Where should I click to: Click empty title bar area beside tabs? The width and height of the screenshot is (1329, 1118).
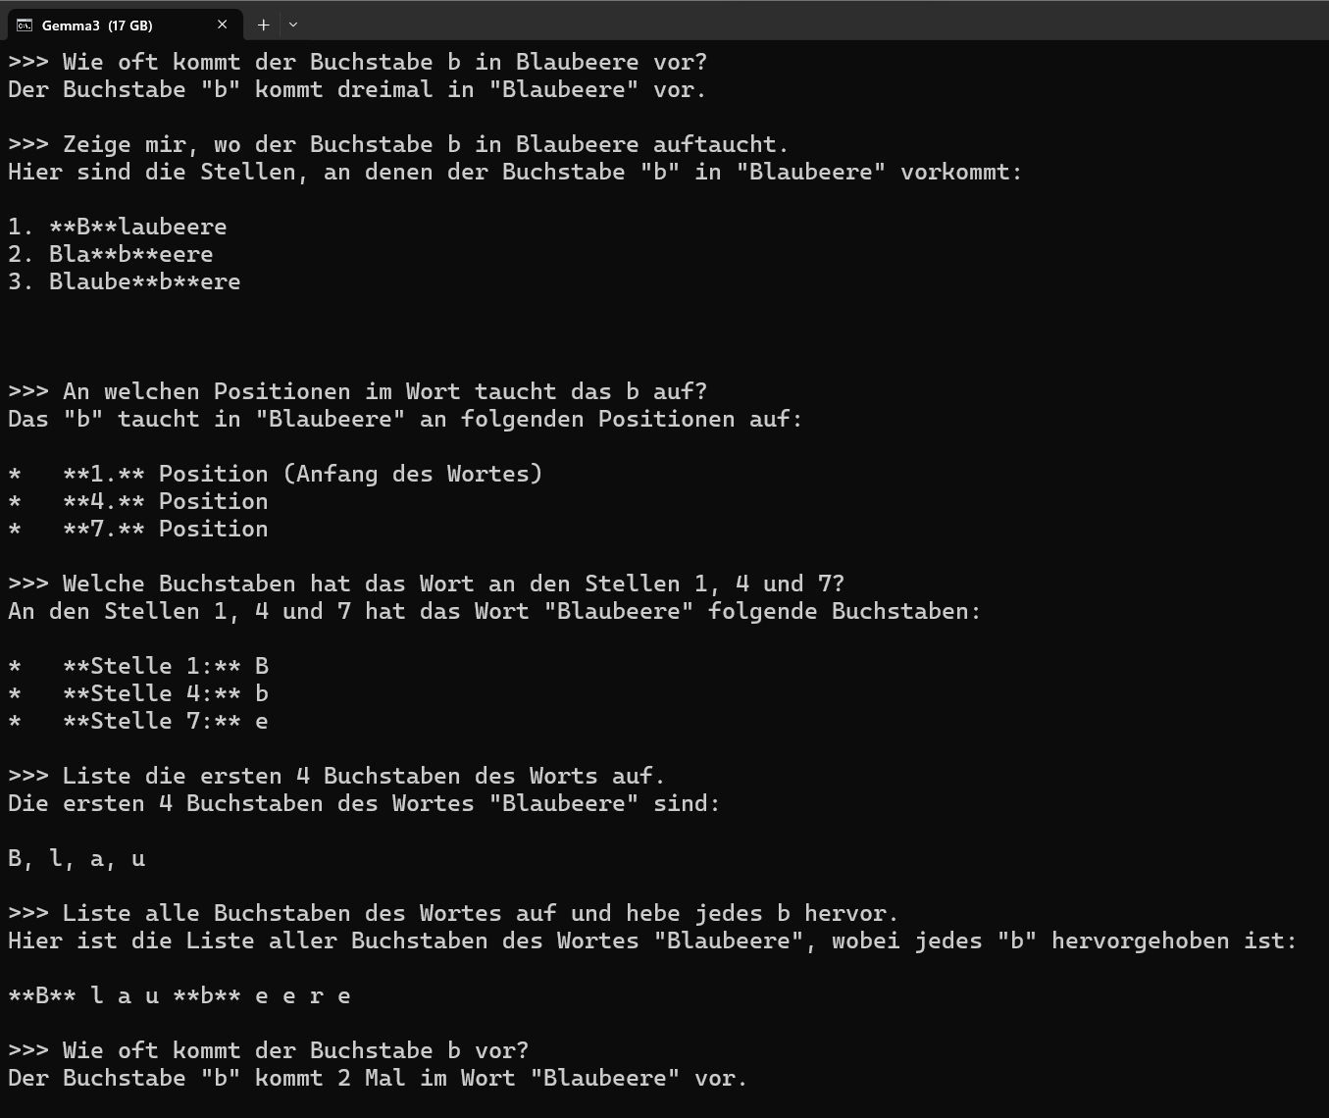coord(814,22)
